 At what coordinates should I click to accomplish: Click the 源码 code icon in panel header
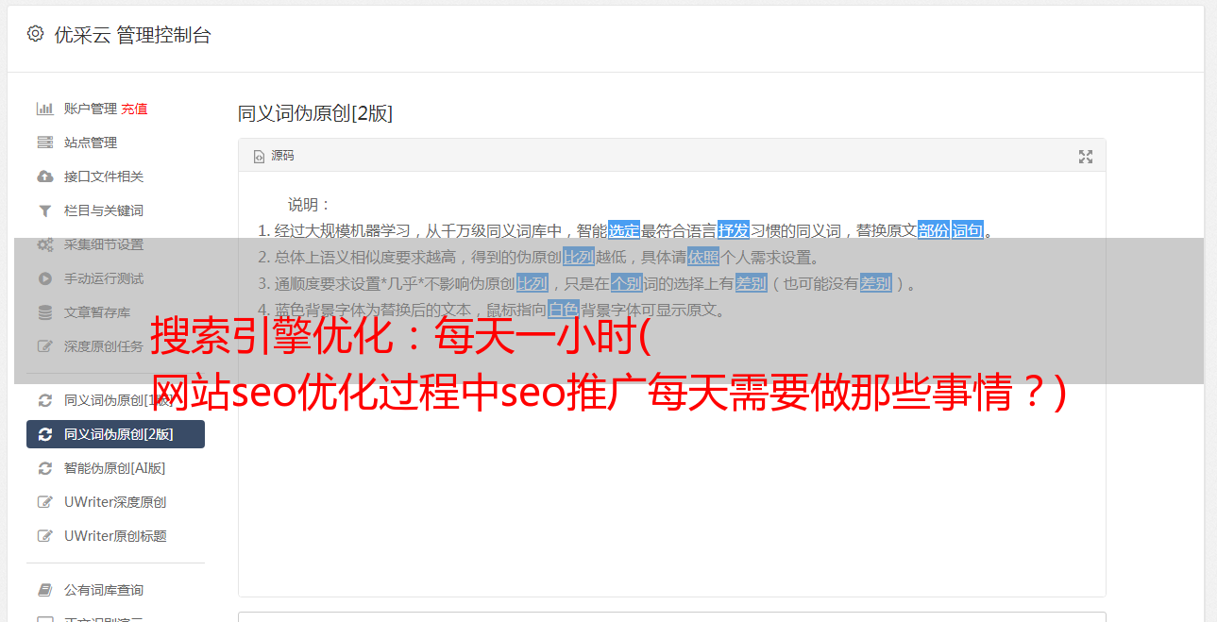259,157
